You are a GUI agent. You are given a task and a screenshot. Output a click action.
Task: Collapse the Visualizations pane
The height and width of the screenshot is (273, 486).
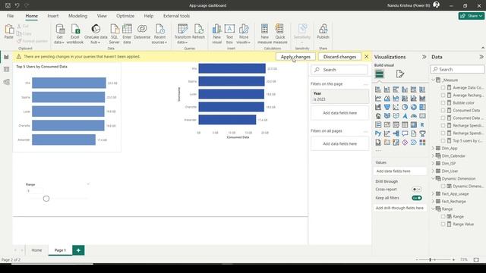tap(424, 57)
